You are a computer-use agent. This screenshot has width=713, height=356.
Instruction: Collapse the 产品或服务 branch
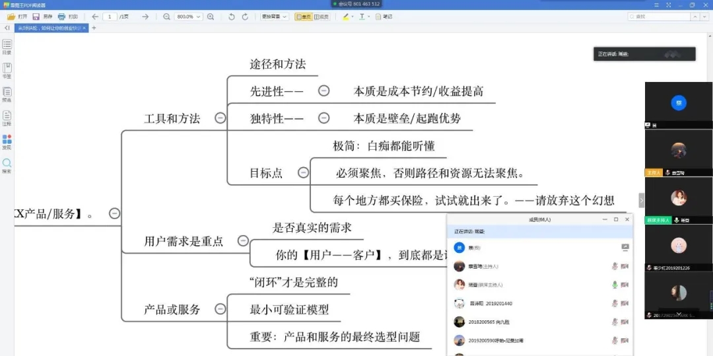tap(220, 309)
